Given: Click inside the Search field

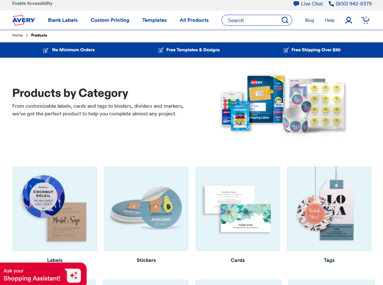Looking at the screenshot, I should [254, 20].
